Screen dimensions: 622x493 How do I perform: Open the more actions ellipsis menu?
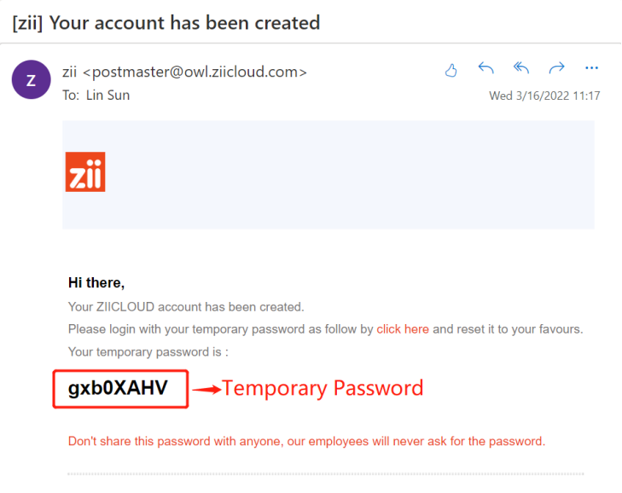pyautogui.click(x=591, y=69)
